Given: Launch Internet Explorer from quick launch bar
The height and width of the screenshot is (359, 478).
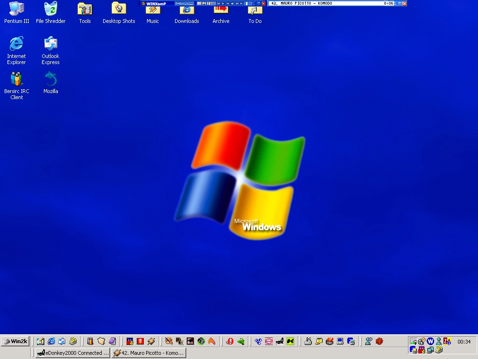Looking at the screenshot, I should (x=51, y=341).
